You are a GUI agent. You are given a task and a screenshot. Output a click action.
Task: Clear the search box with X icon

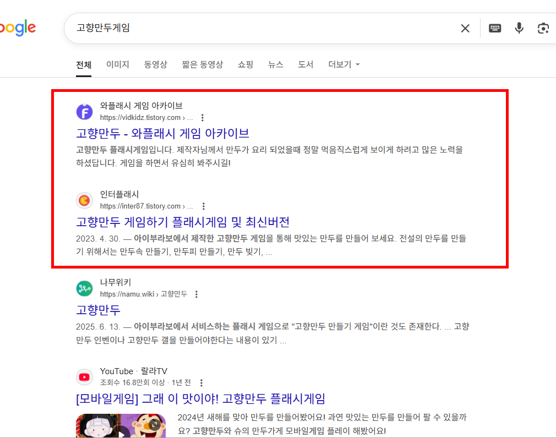tap(465, 29)
